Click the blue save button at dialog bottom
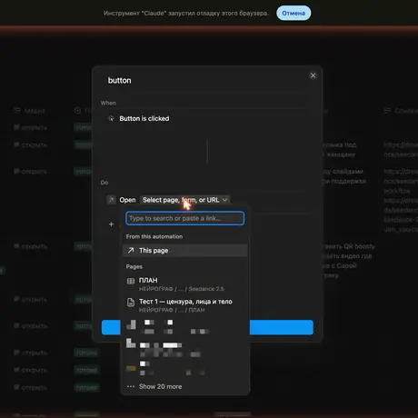Image resolution: width=418 pixels, height=418 pixels. pyautogui.click(x=207, y=327)
